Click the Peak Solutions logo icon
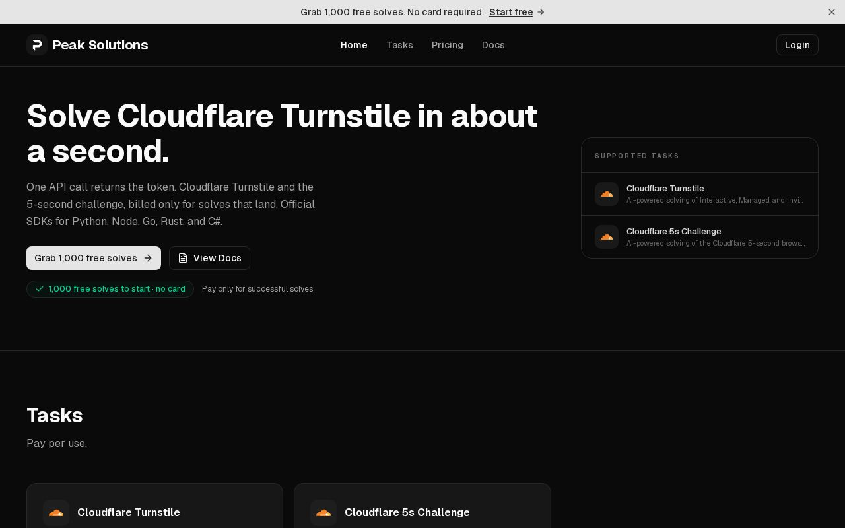Screen dimensions: 845x528 pyautogui.click(x=37, y=45)
